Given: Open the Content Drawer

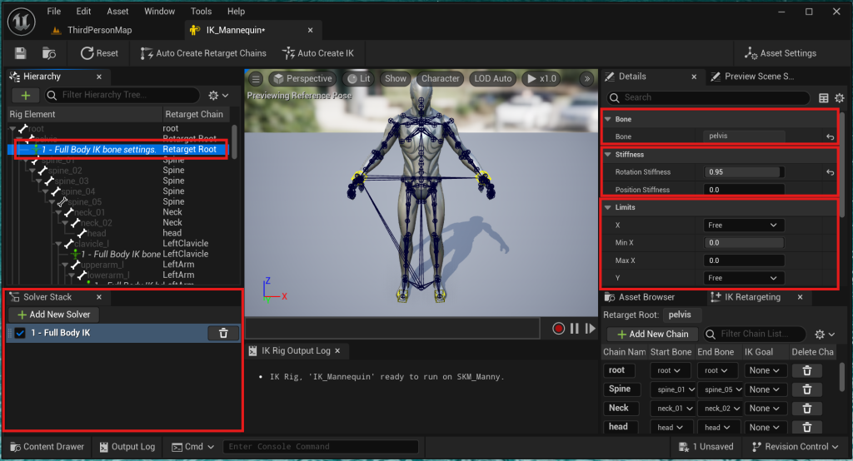Looking at the screenshot, I should 47,447.
